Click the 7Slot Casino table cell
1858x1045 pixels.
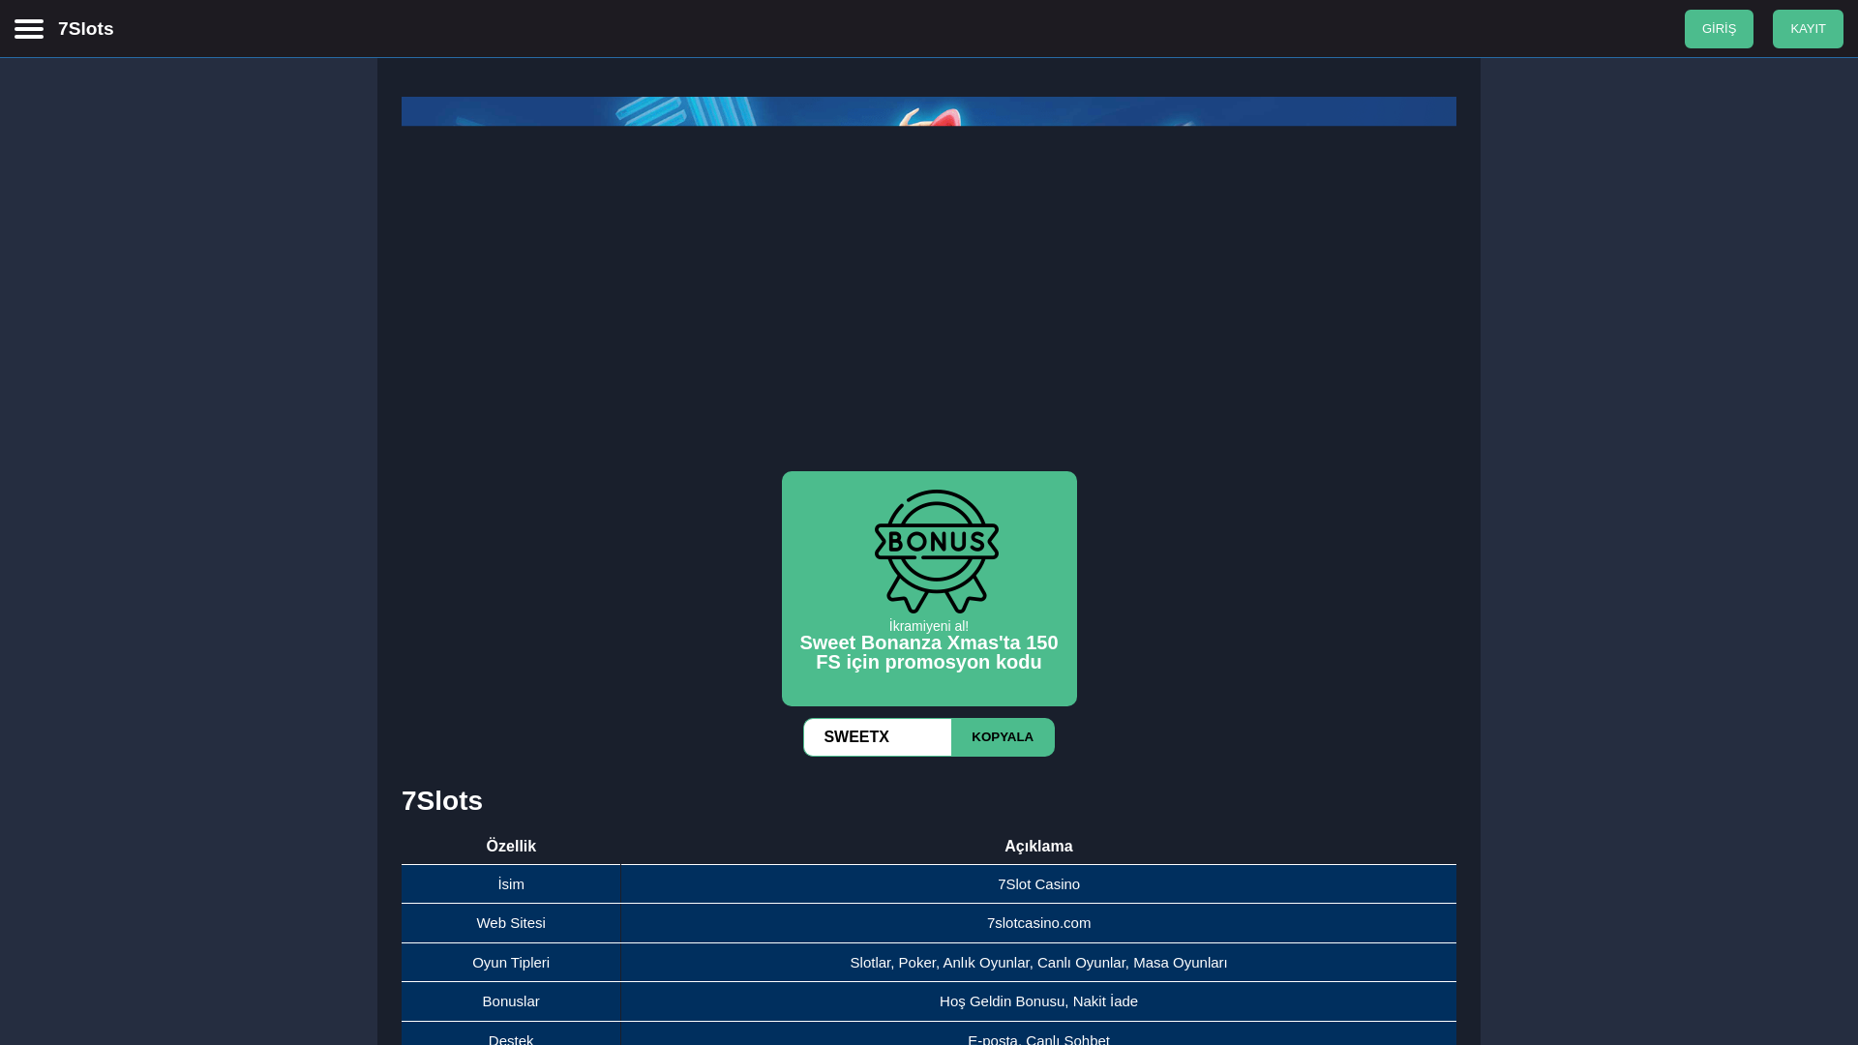1038,884
